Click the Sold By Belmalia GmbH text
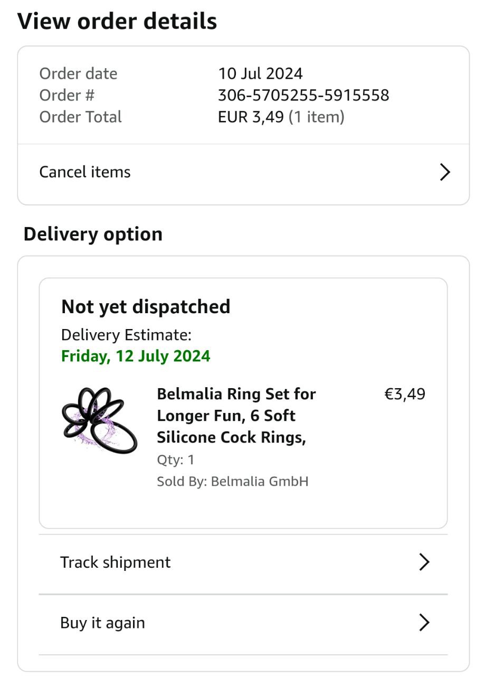 (232, 482)
